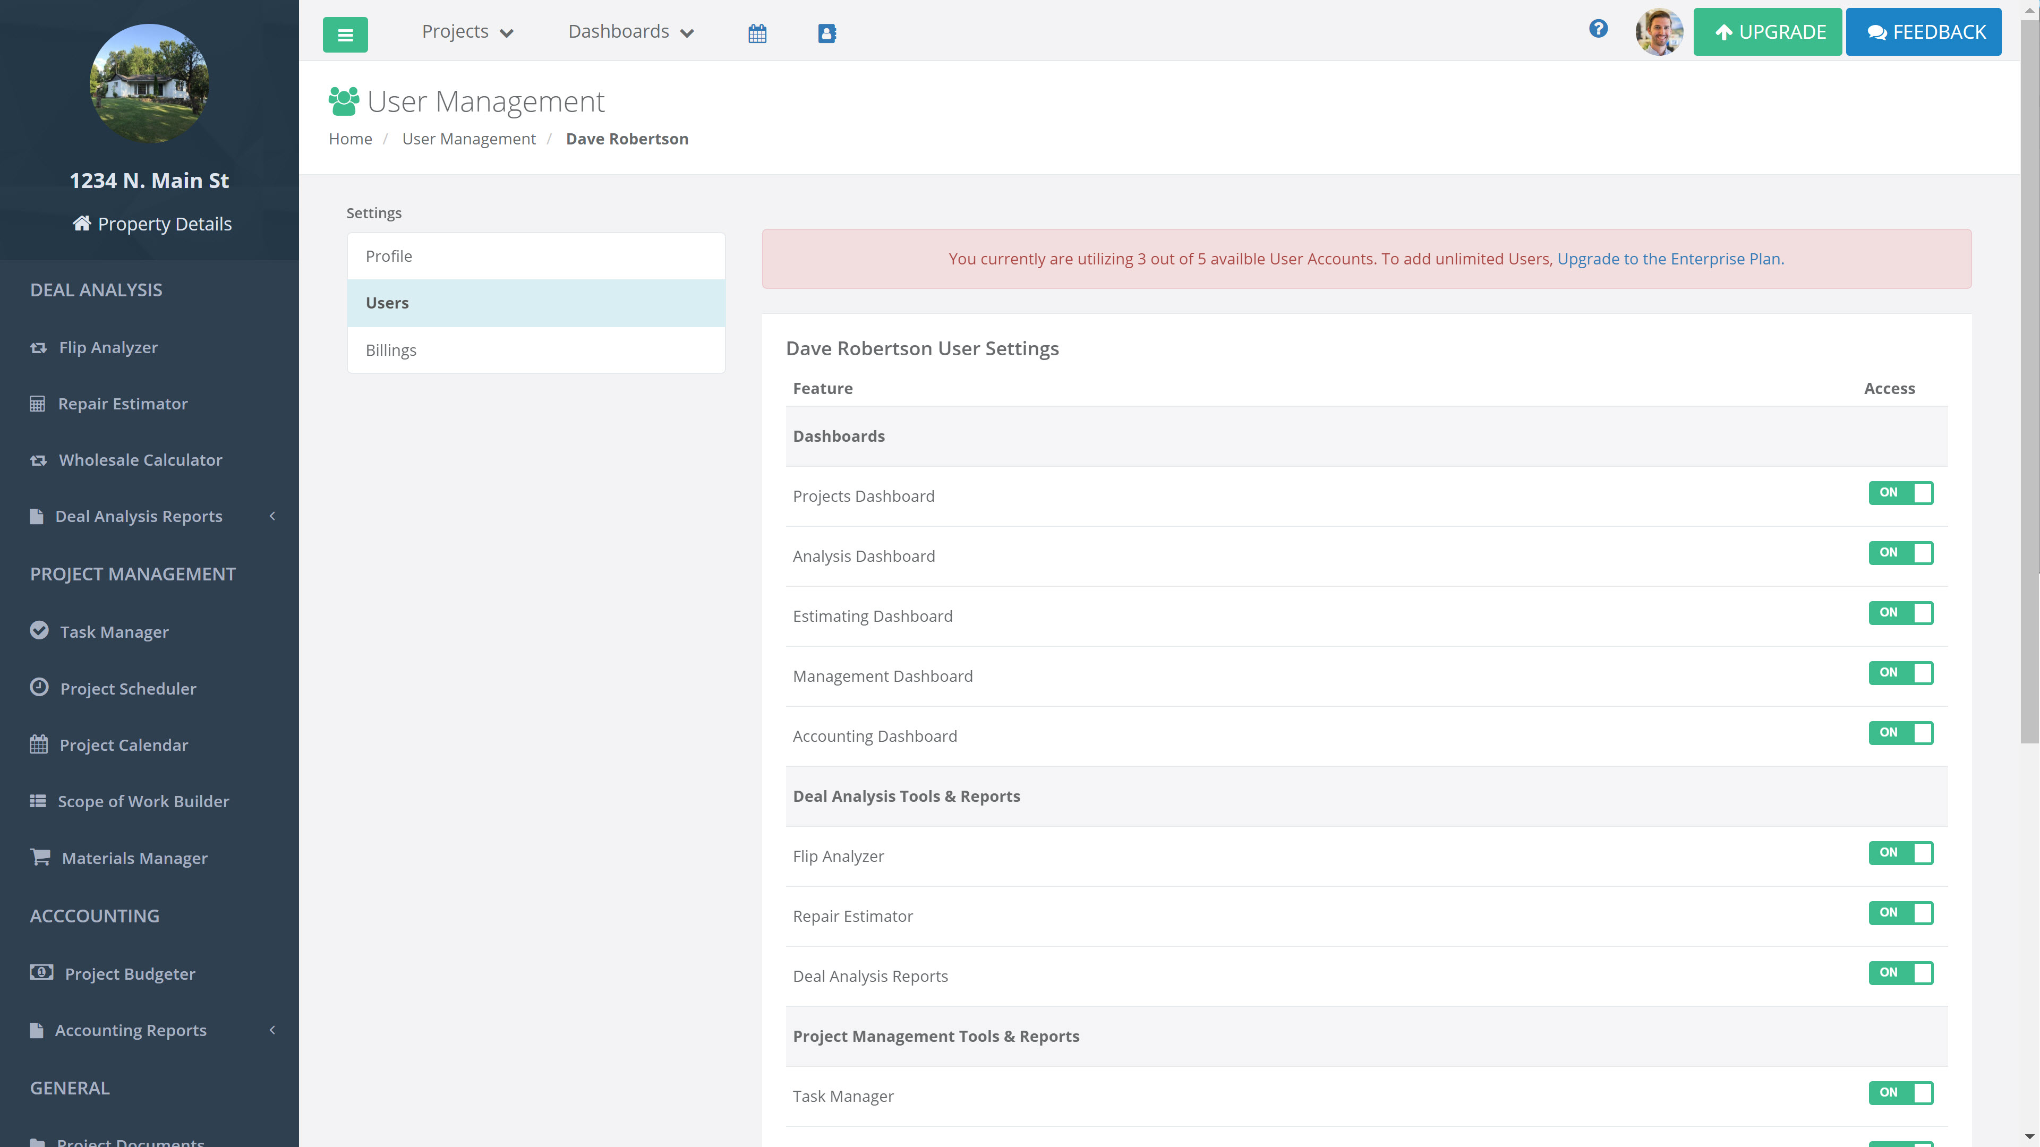Open the calendar icon in top bar
The image size is (2040, 1147).
click(x=757, y=33)
